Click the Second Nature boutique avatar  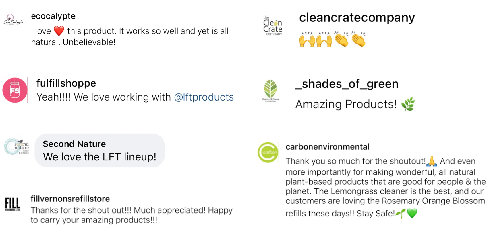[17, 146]
